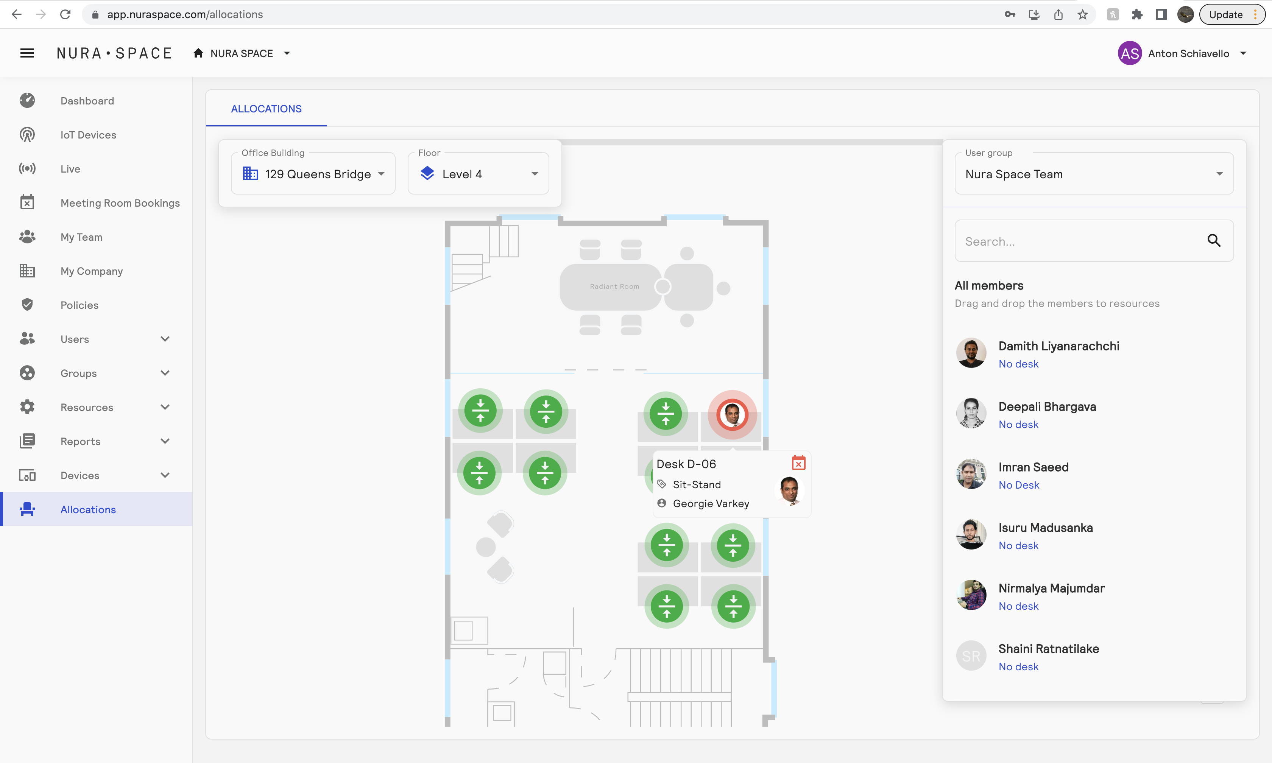
Task: Select the My Team people icon
Action: pos(27,237)
